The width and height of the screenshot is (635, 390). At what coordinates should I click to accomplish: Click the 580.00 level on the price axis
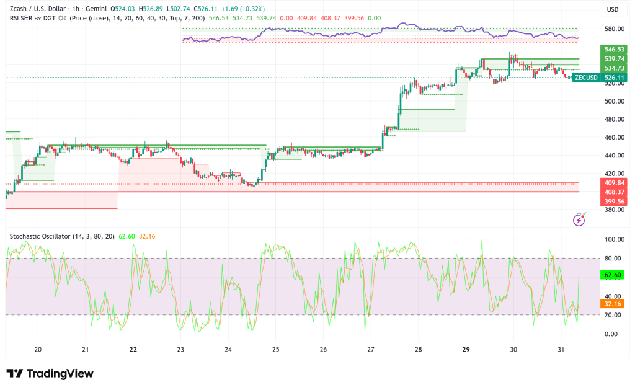614,29
